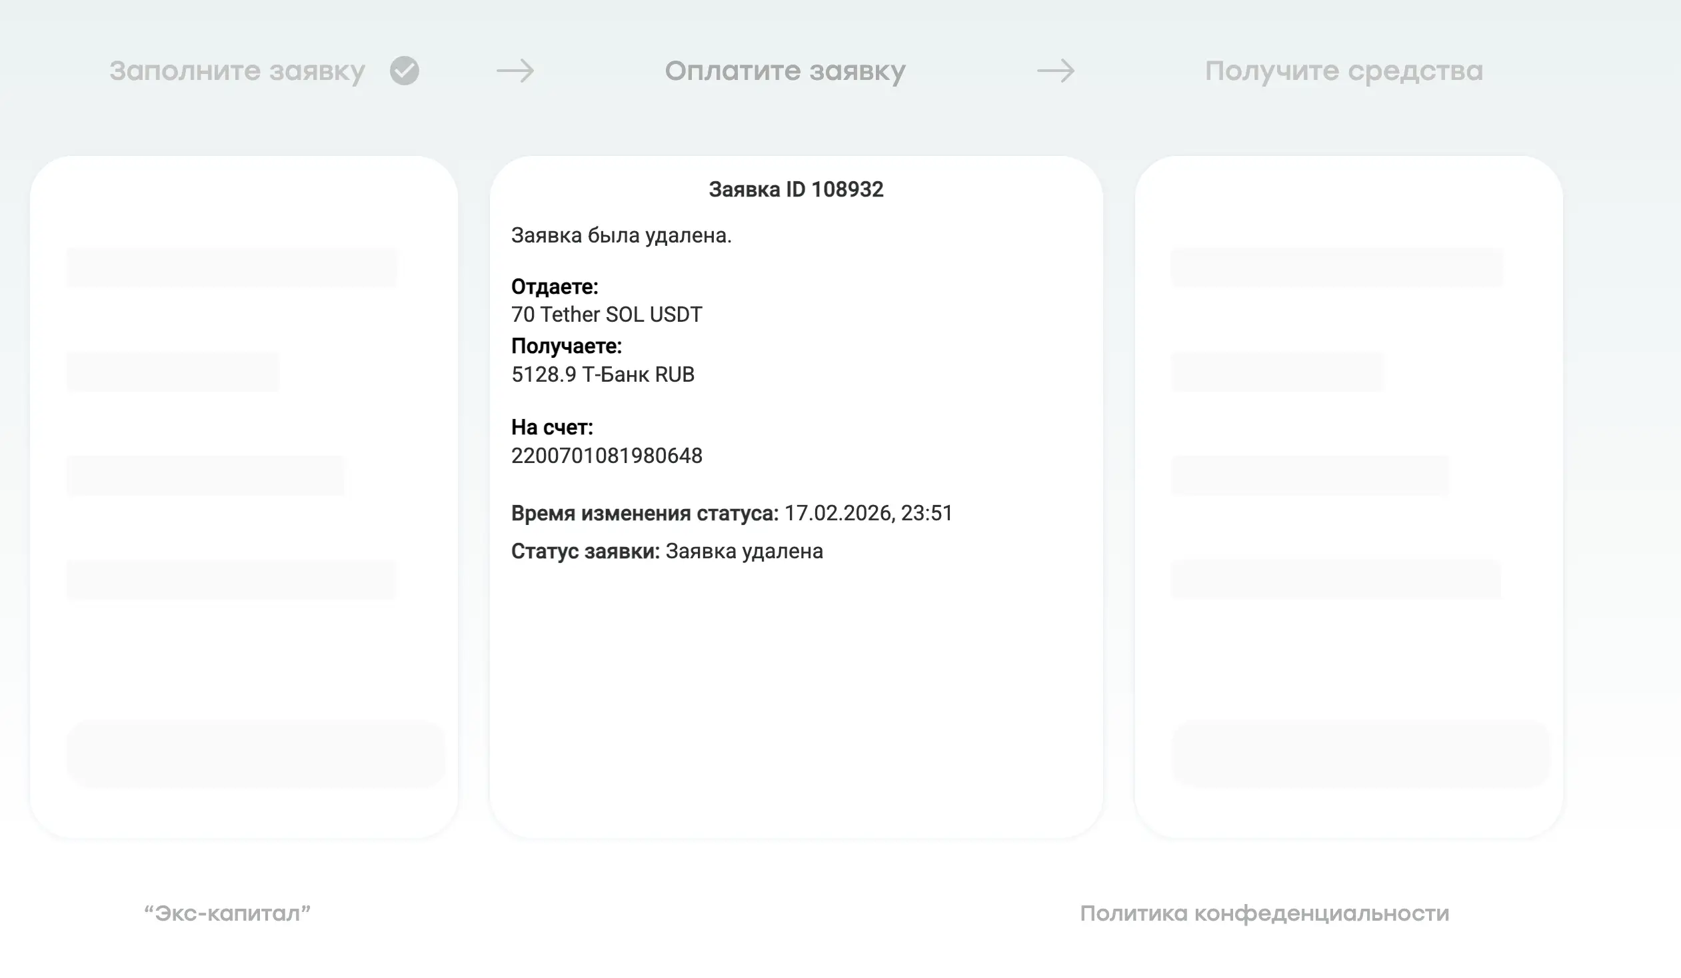Select the Заполните заявку step label
1681x978 pixels.
pyautogui.click(x=237, y=71)
